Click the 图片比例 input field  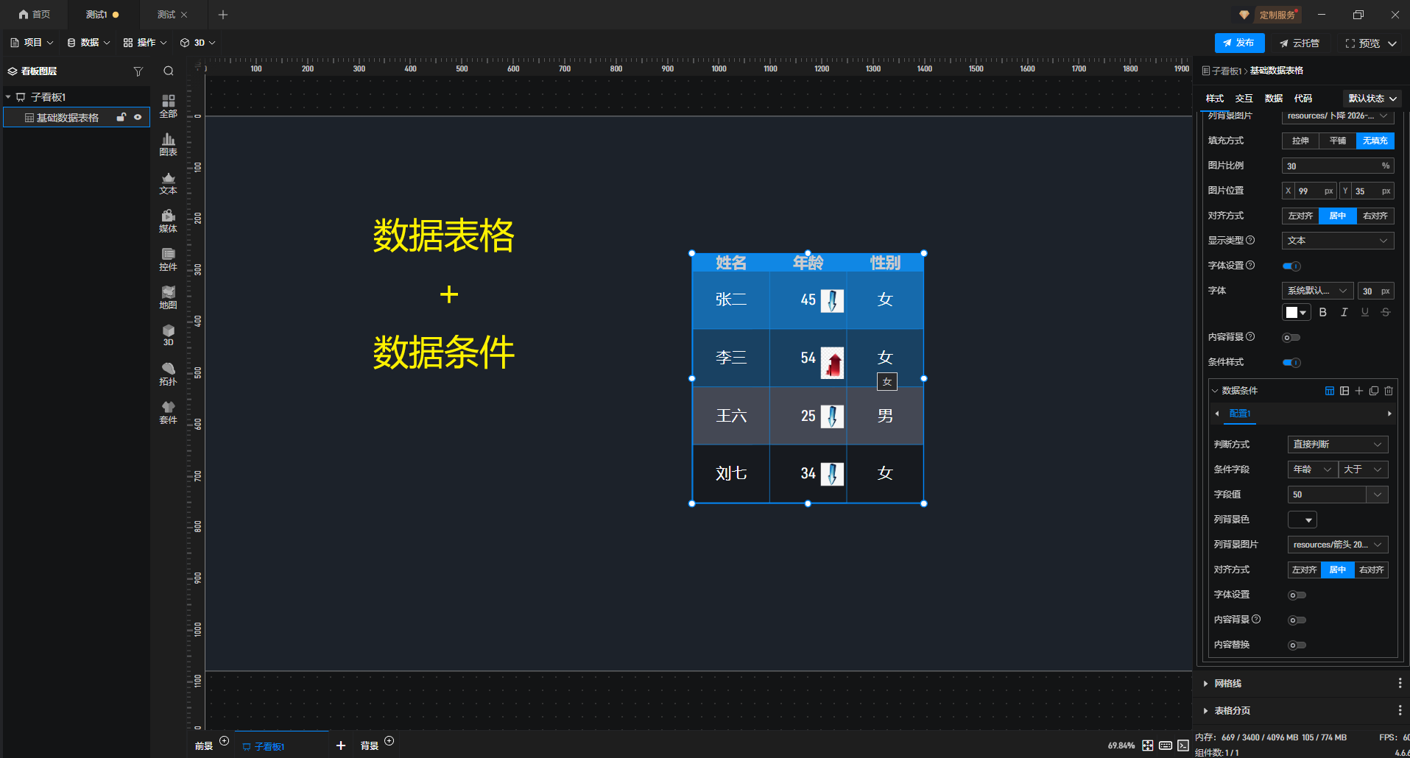(1331, 166)
